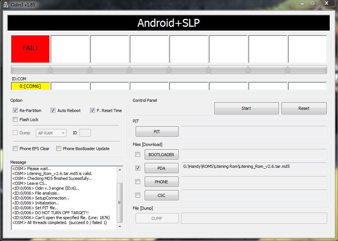Click the yellow 0:[COM6] port box
This screenshot has width=338, height=241.
[31, 86]
